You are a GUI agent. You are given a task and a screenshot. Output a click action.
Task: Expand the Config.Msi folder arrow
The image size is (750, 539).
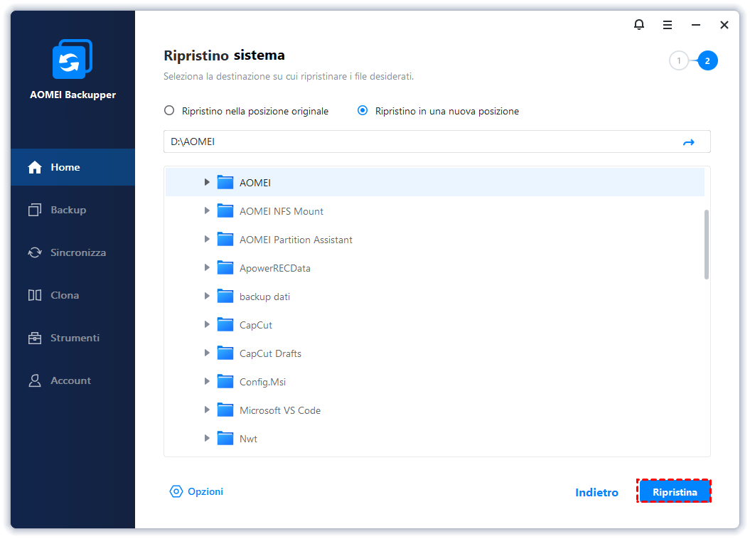[x=207, y=382]
